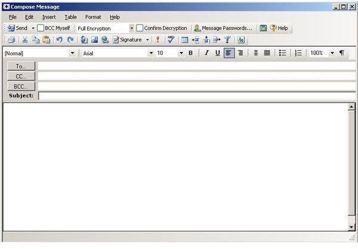Click the body scrollbar down arrow
This screenshot has width=358, height=249.
(351, 227)
